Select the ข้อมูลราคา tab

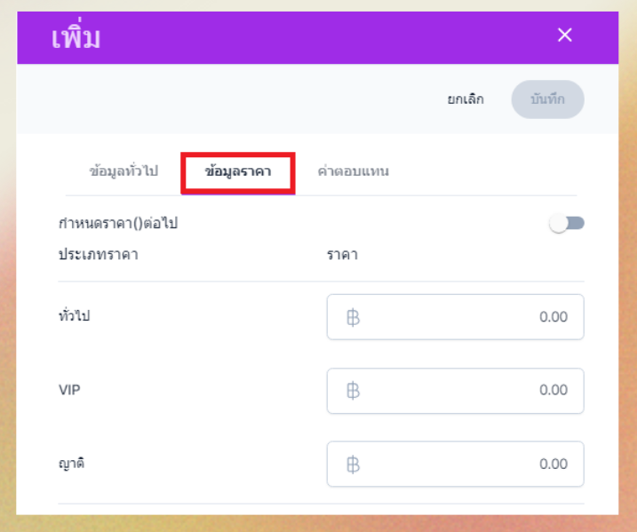click(237, 171)
